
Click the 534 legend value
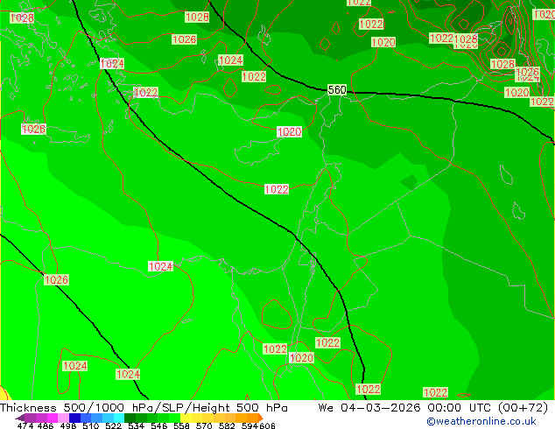(136, 425)
